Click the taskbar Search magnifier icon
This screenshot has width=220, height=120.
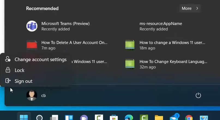(x=39, y=118)
